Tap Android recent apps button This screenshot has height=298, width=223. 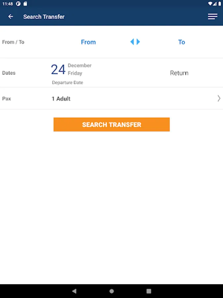tap(149, 291)
